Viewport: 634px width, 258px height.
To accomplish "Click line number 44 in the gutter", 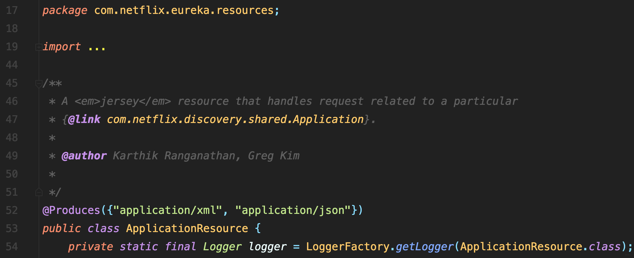I will tap(12, 65).
